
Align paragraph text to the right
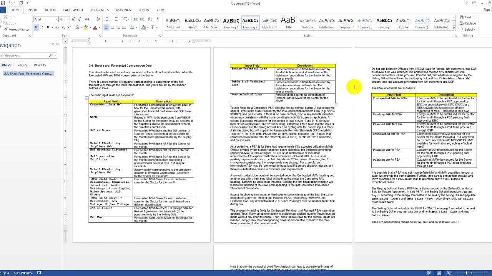pos(118,27)
